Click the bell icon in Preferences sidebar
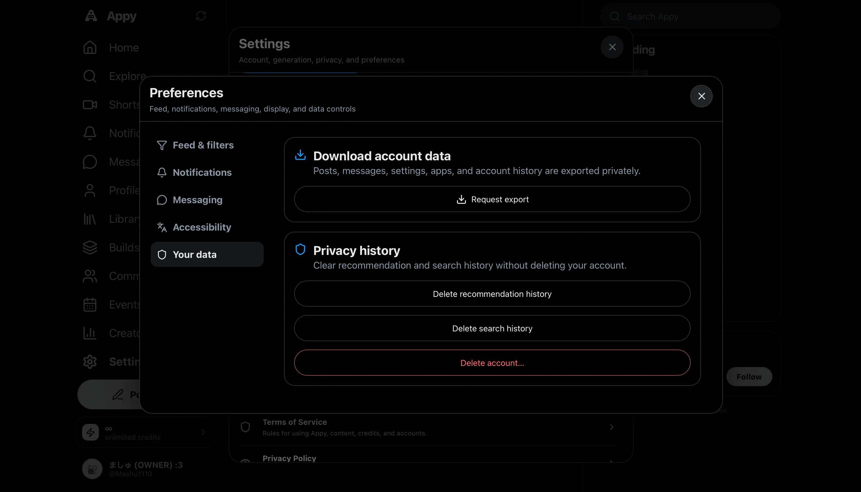 click(162, 172)
